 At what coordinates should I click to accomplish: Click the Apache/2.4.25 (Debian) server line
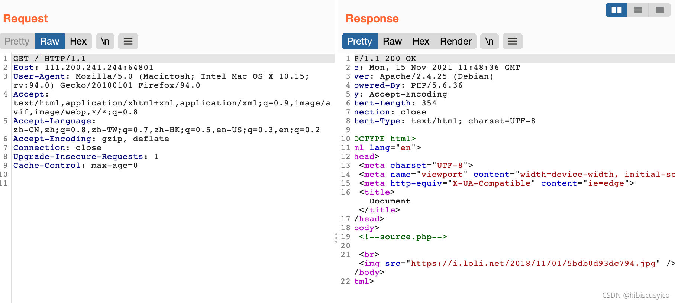click(x=424, y=76)
